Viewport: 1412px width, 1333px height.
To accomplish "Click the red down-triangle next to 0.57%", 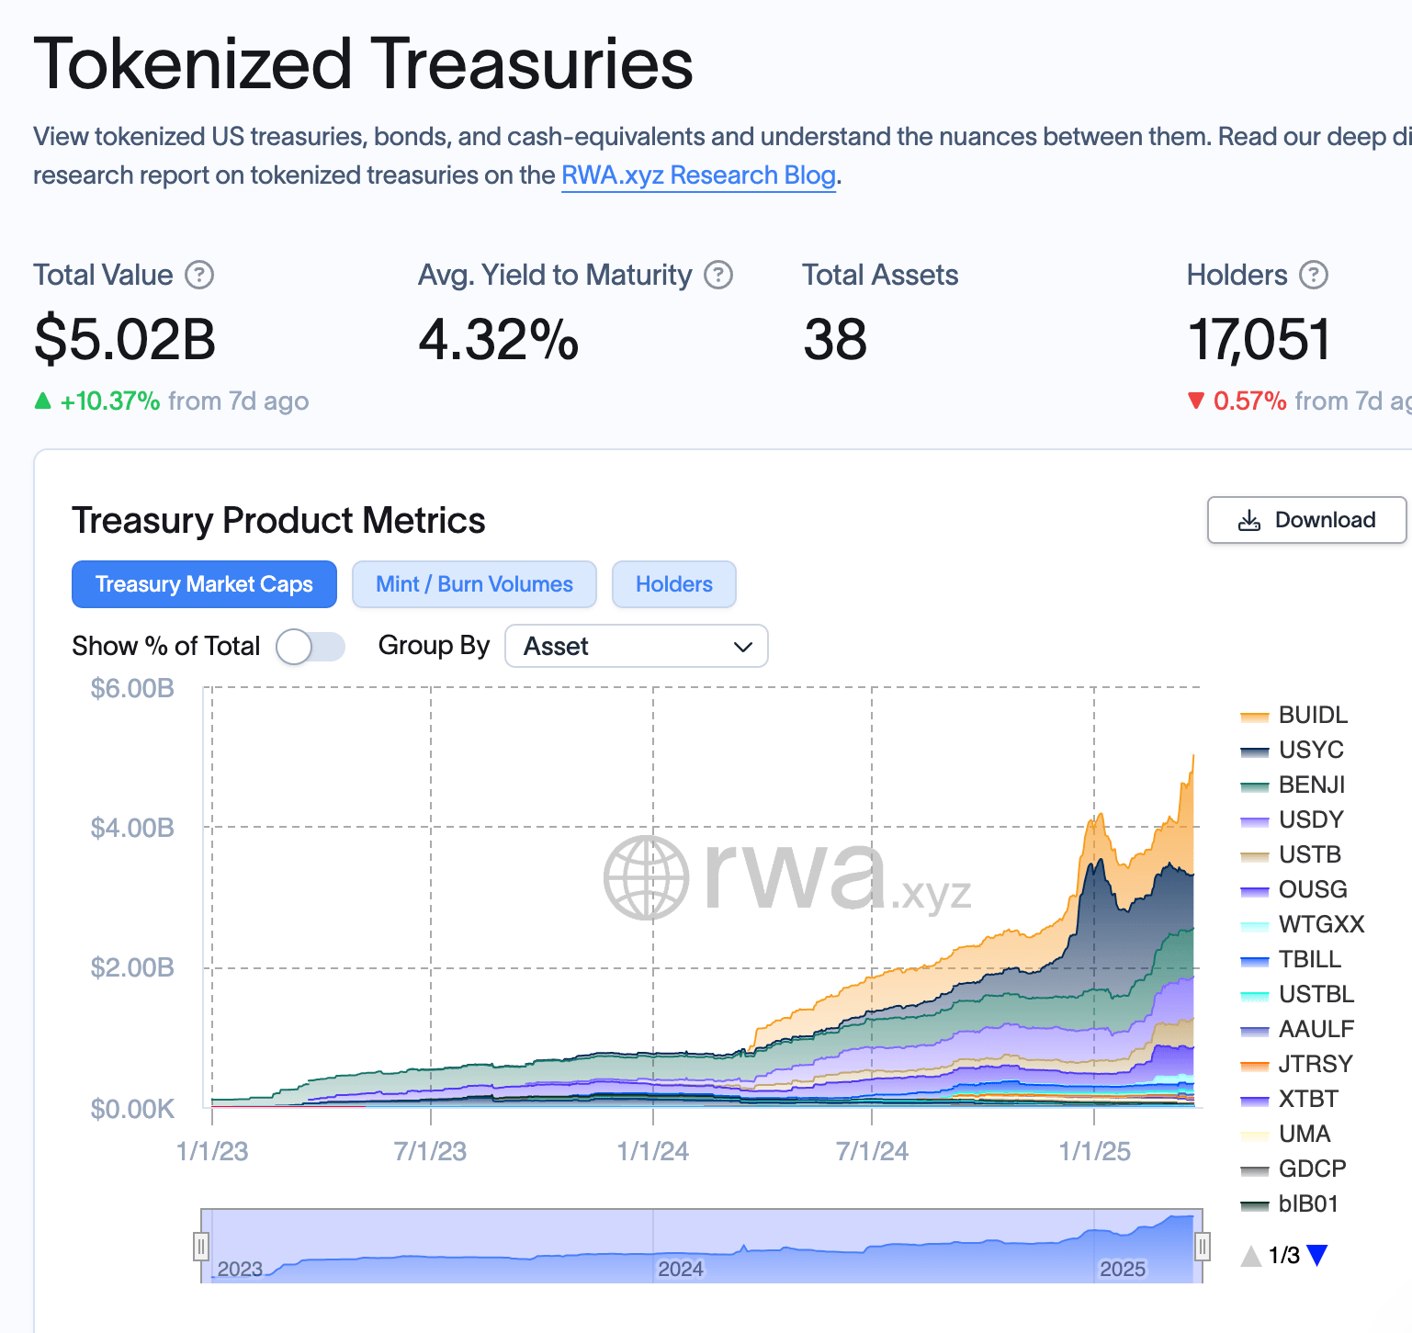I will [x=1196, y=401].
